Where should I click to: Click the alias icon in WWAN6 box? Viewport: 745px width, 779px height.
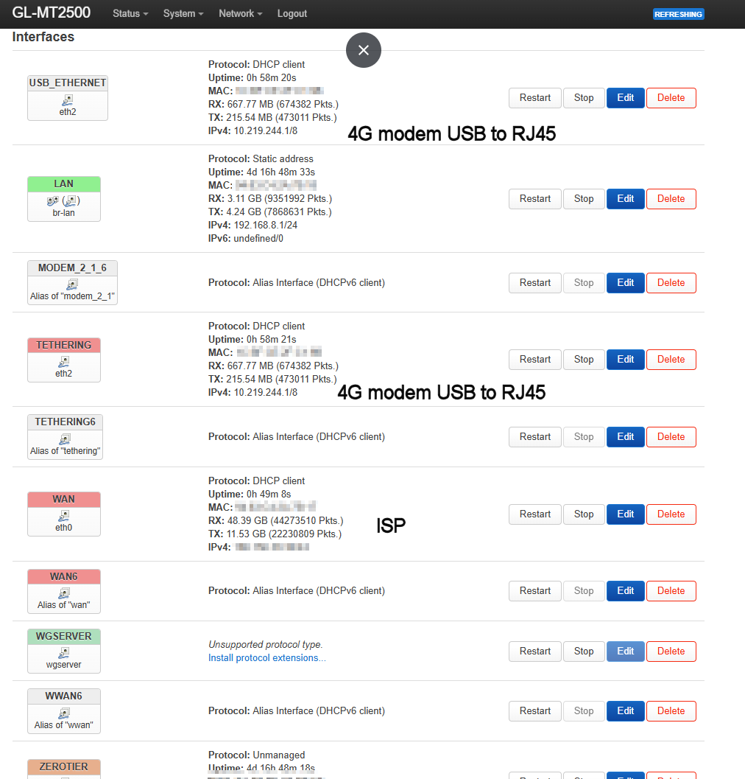point(63,713)
